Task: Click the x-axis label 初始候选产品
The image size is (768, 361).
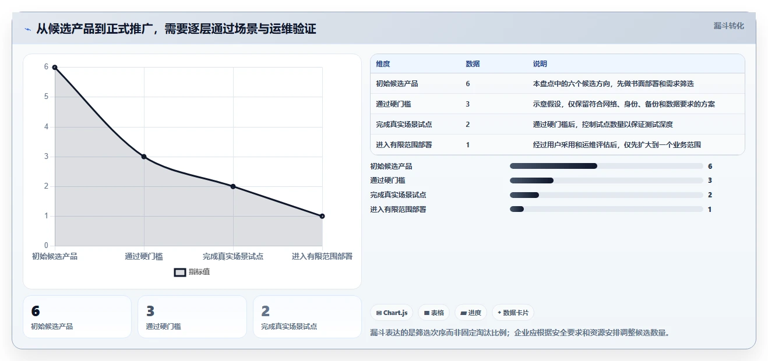Action: click(x=55, y=256)
